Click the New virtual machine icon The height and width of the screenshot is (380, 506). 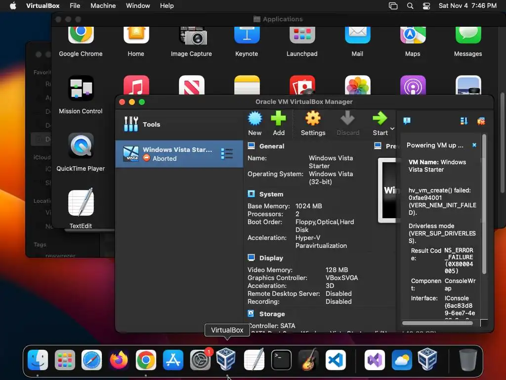point(254,119)
